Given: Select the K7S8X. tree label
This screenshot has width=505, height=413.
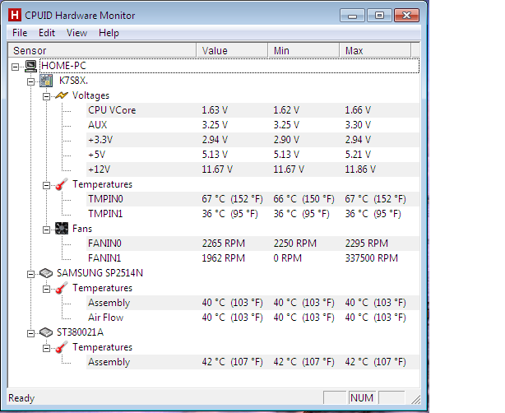Looking at the screenshot, I should (x=73, y=81).
